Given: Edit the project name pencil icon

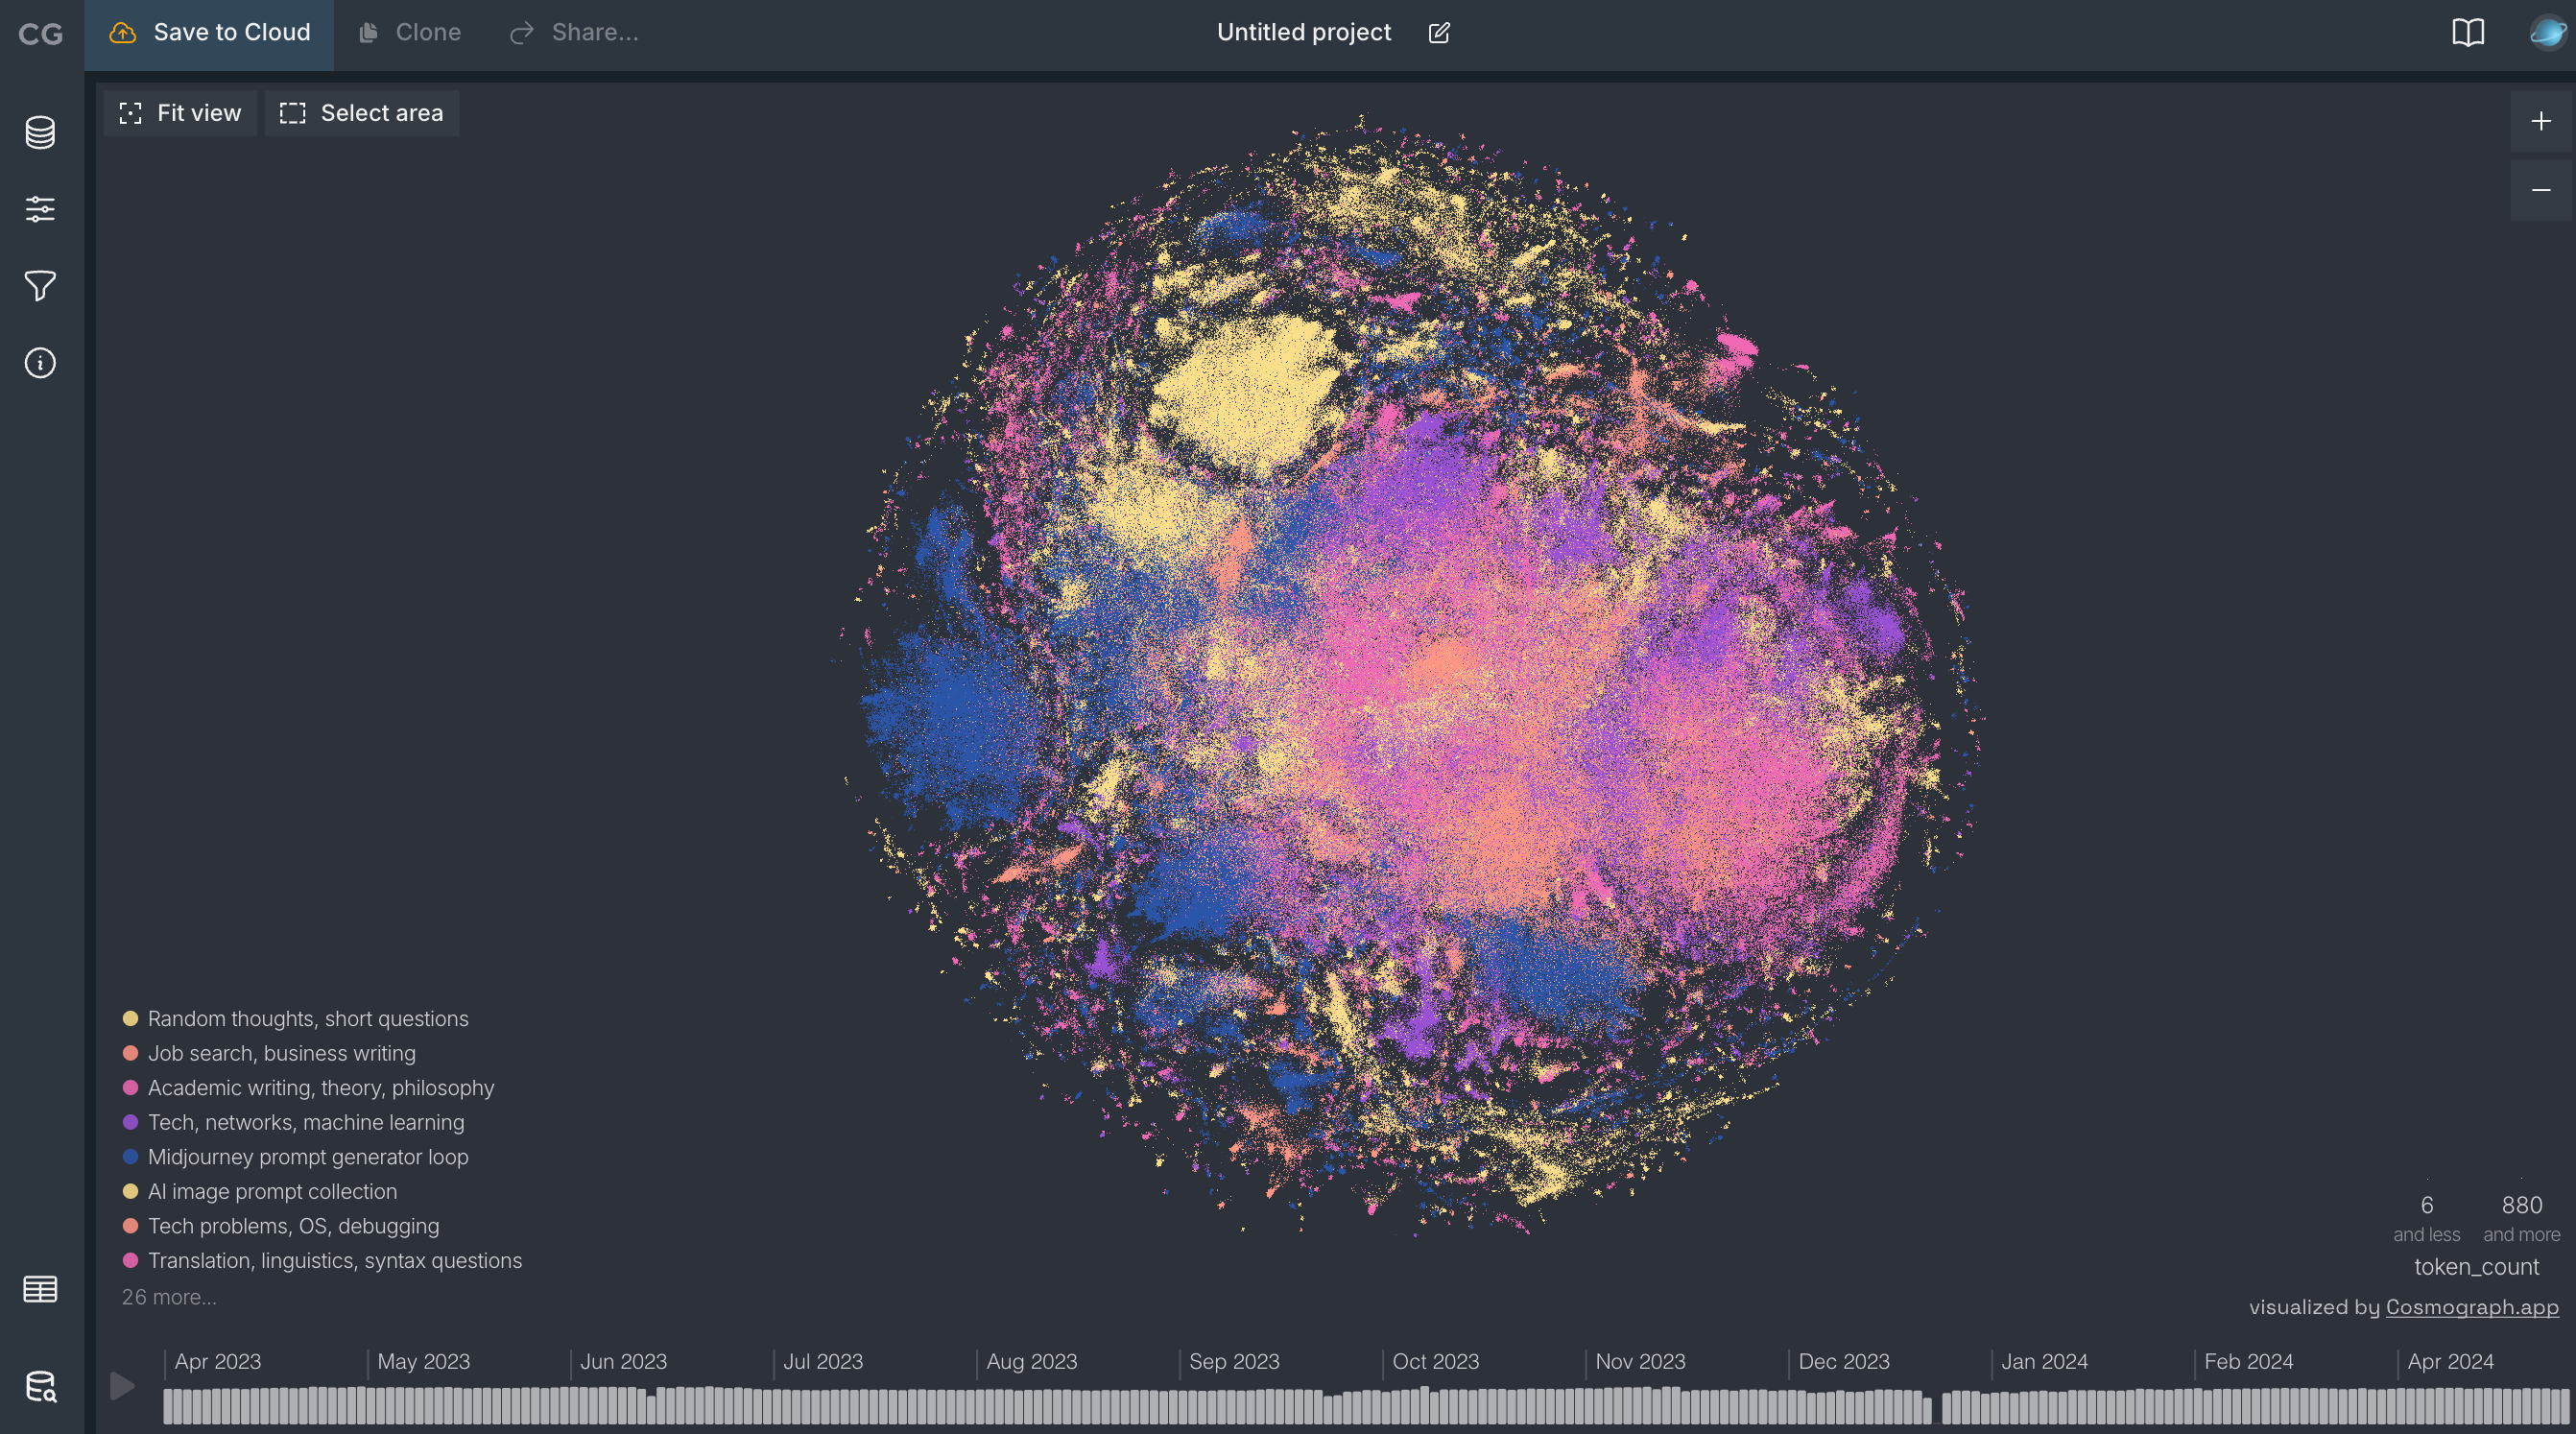Looking at the screenshot, I should pyautogui.click(x=1439, y=33).
